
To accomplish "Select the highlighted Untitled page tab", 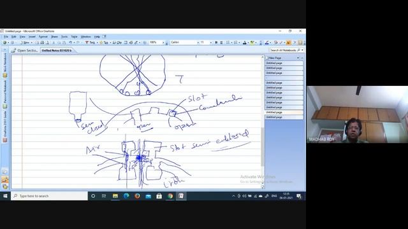I will [x=284, y=112].
